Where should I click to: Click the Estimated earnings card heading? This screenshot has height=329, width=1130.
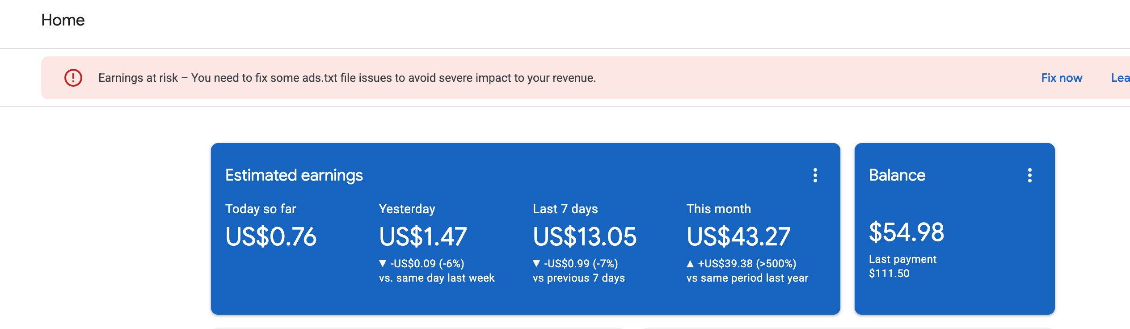tap(294, 175)
